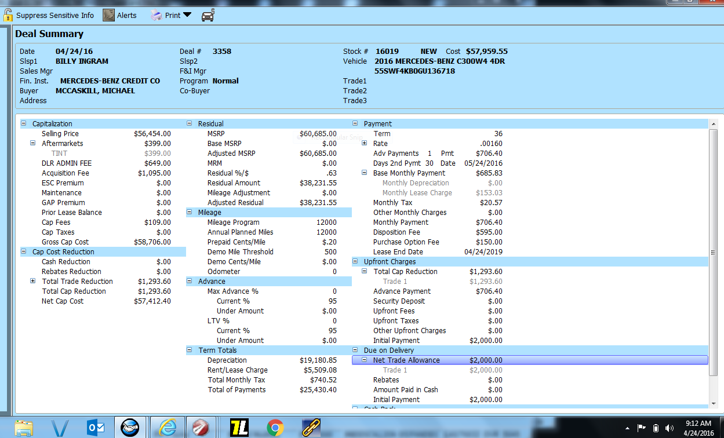Click the scrollbar up arrow
This screenshot has width=724, height=438.
pos(714,124)
